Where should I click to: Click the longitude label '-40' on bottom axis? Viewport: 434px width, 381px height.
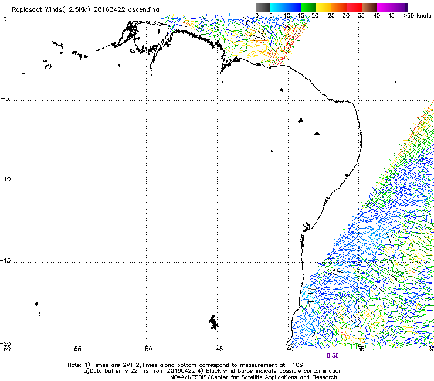tap(288, 349)
